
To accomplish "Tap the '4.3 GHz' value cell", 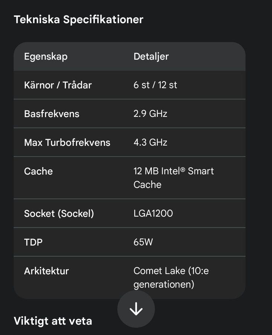I will (150, 142).
